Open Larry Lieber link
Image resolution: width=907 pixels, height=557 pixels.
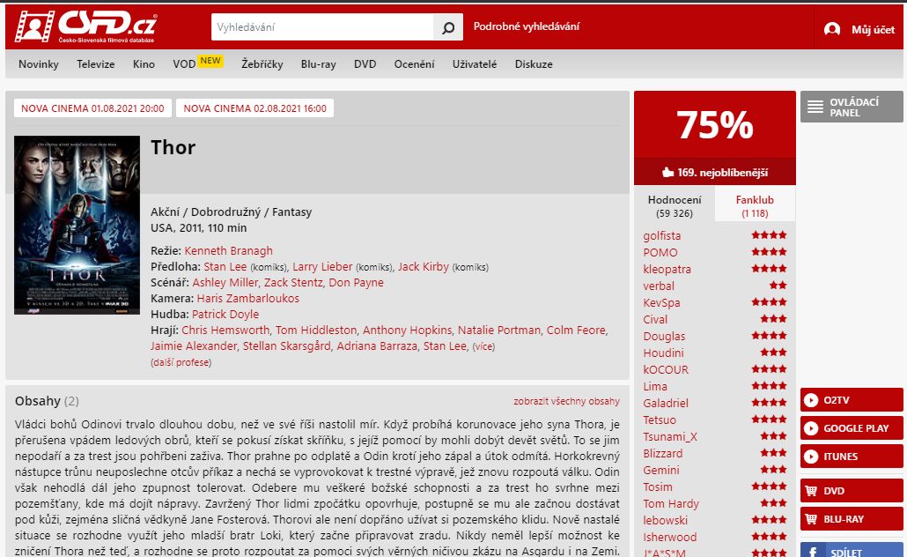tap(322, 267)
